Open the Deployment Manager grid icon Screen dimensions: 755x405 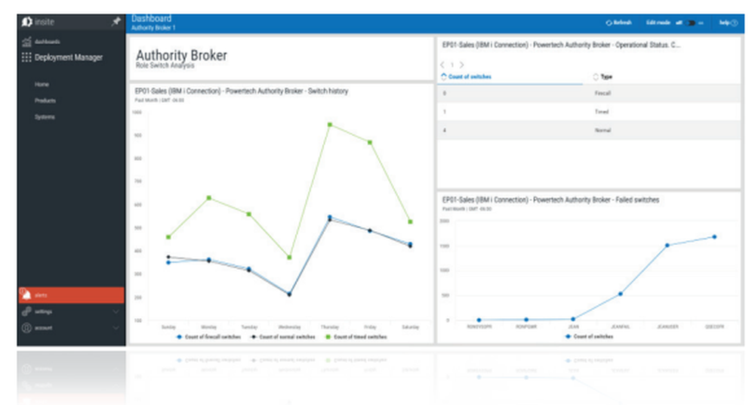[x=27, y=57]
